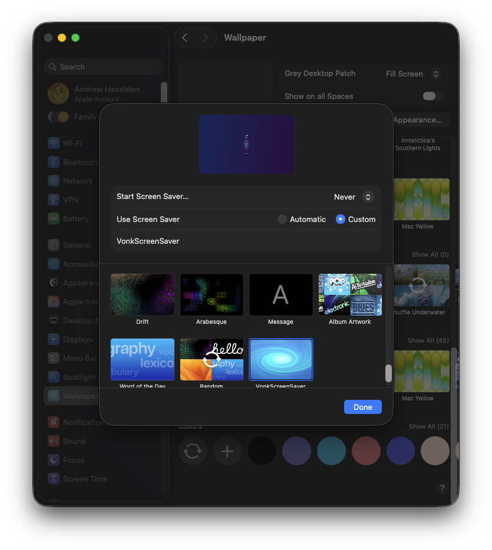Select the teal color swatch
Image resolution: width=492 pixels, height=550 pixels.
click(331, 450)
